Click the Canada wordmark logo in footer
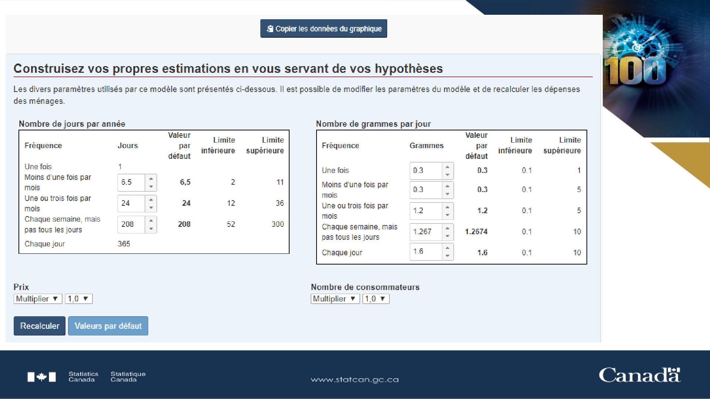Viewport: 710px width, 399px height. point(639,375)
